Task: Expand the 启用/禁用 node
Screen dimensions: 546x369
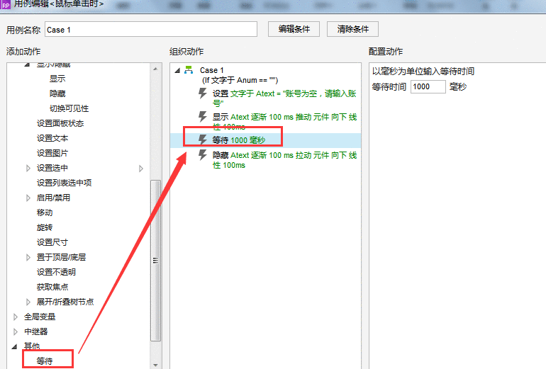Action: (28, 198)
